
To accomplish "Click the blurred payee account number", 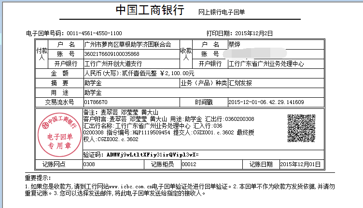I will (x=255, y=53).
